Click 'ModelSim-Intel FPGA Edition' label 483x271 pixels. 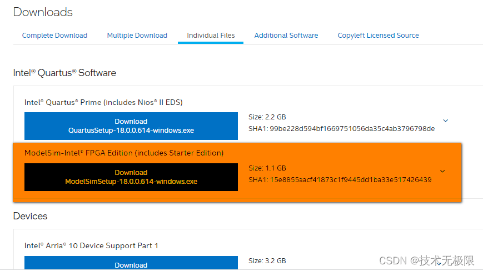124,153
